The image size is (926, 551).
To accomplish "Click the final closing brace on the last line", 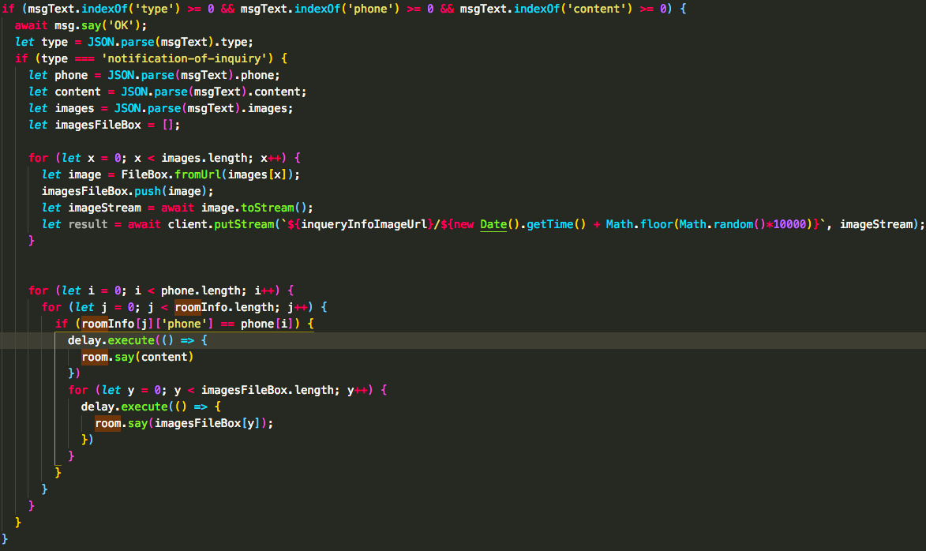I will [5, 538].
